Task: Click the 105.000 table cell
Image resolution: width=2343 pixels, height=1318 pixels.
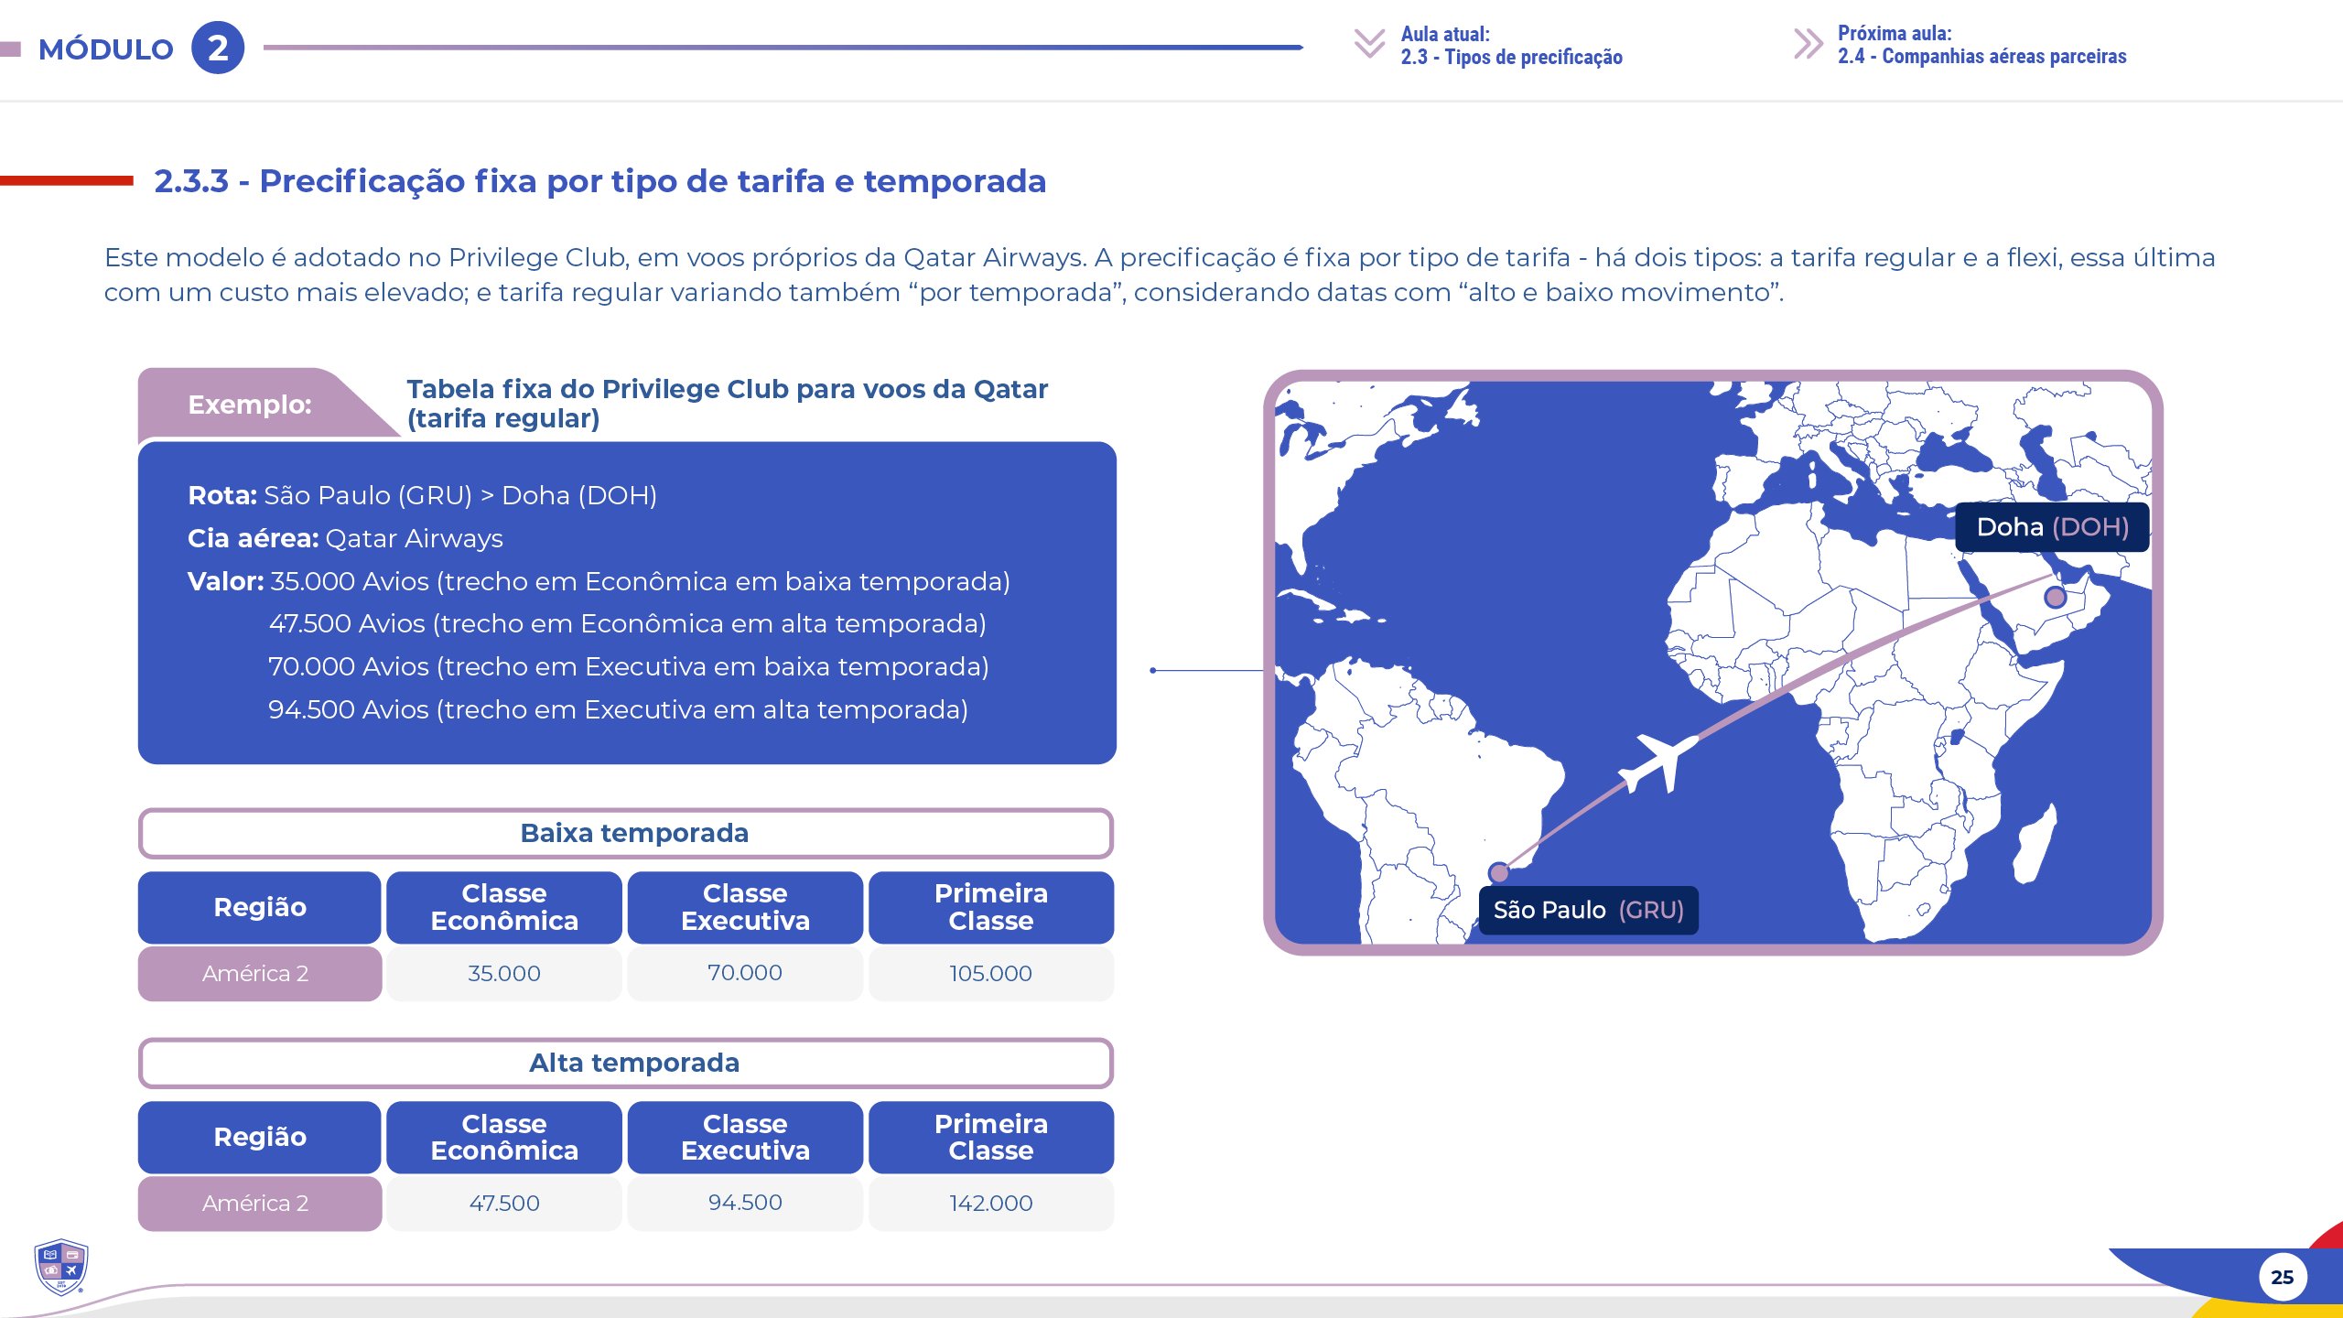Action: pos(991,974)
